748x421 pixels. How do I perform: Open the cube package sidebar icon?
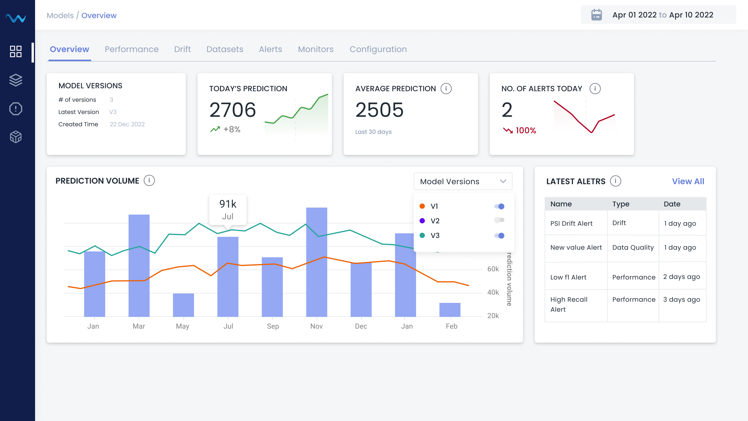pyautogui.click(x=16, y=137)
